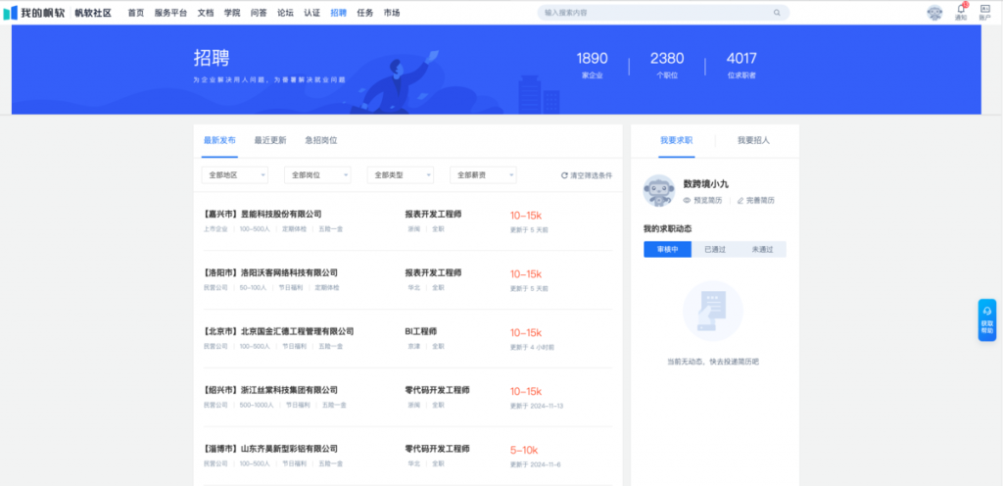The width and height of the screenshot is (1003, 486).
Task: Click the 输入搜索内容 search field
Action: tap(656, 13)
